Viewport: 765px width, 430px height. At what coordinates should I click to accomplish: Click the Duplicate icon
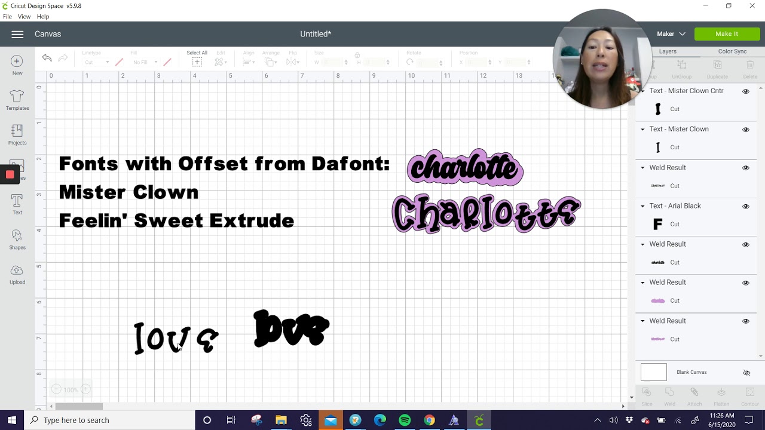pyautogui.click(x=717, y=65)
